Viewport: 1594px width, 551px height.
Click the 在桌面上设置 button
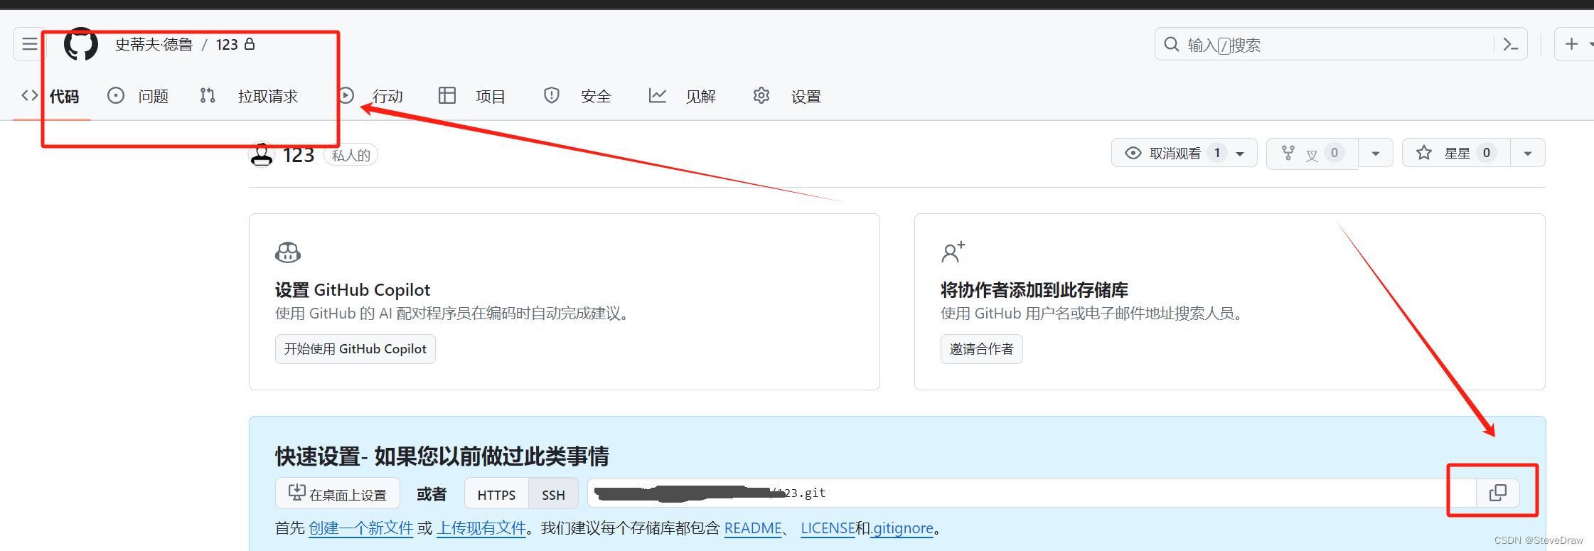pos(338,493)
